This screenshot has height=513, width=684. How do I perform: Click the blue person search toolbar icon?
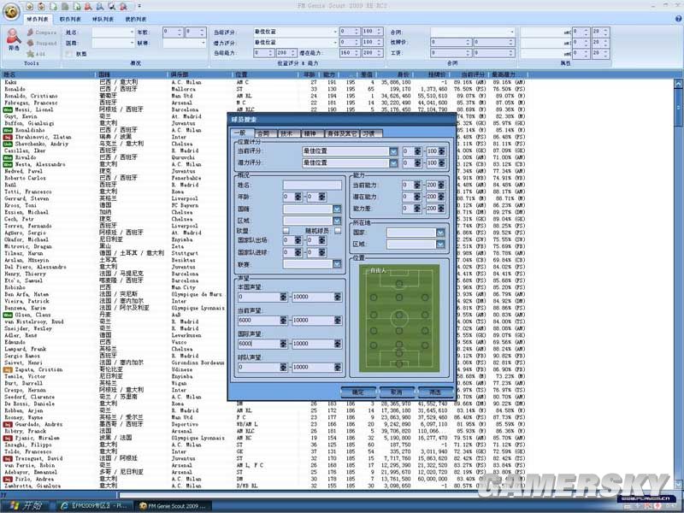(x=100, y=6)
